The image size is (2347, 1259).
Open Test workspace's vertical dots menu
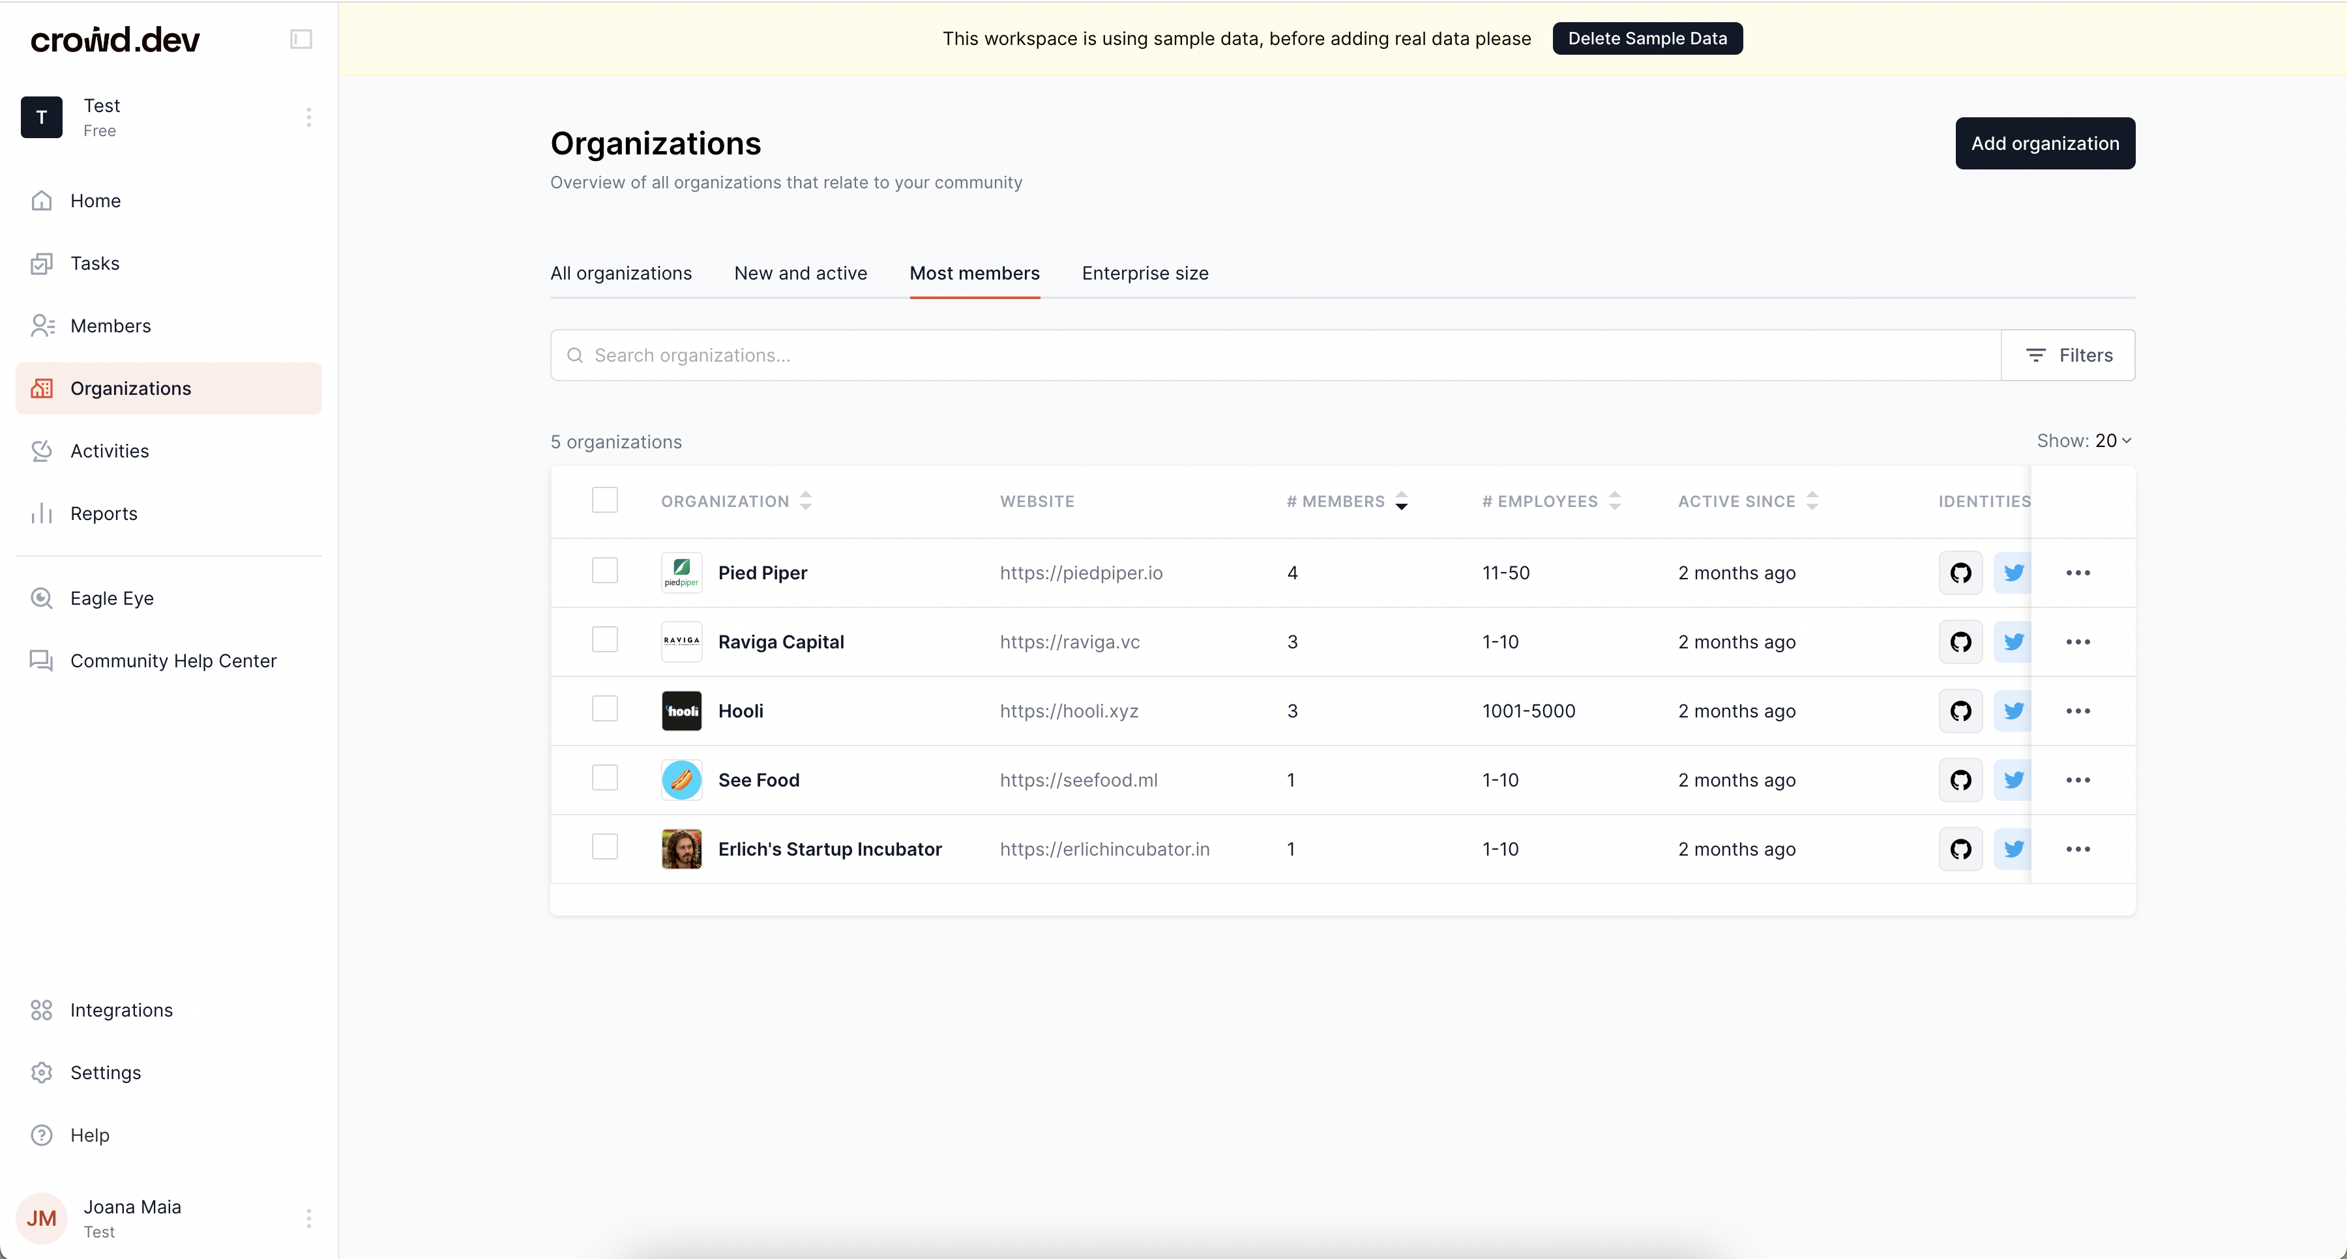pos(309,117)
